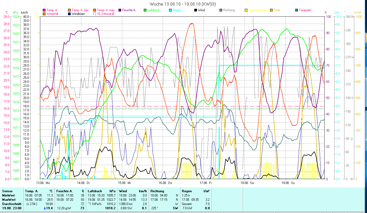Click the 180 S direction axis label
Viewport: 367px width, 213px height.
(349, 98)
